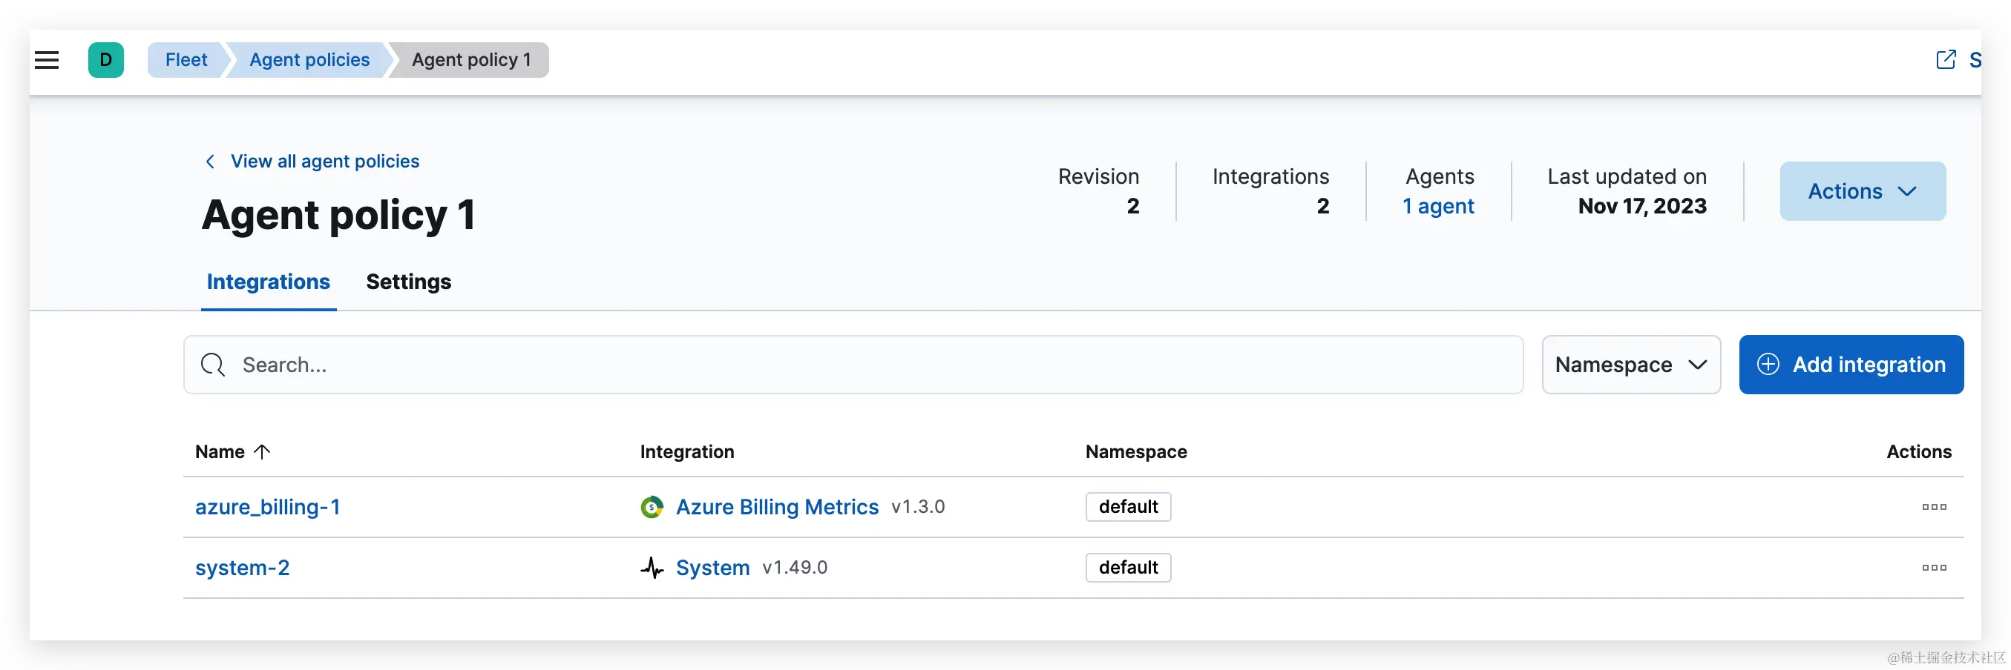The width and height of the screenshot is (2011, 670).
Task: Open the hamburger navigation menu
Action: (x=47, y=60)
